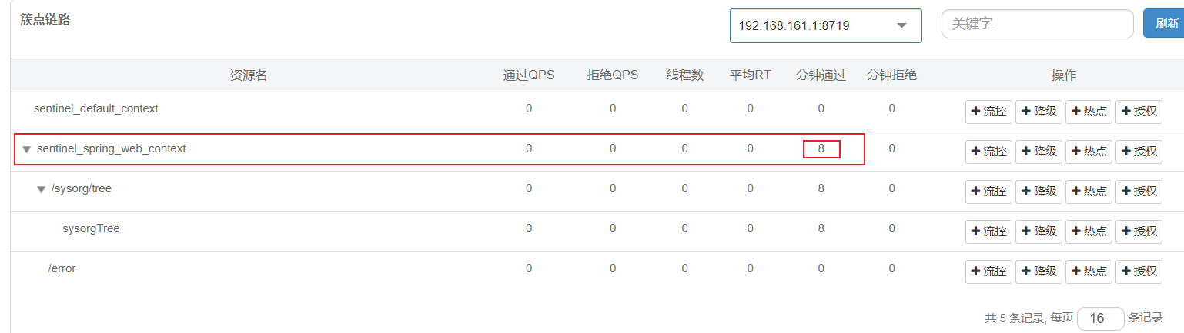Focus the keyword search input field
Viewport: 1184px width, 333px height.
[x=1037, y=24]
